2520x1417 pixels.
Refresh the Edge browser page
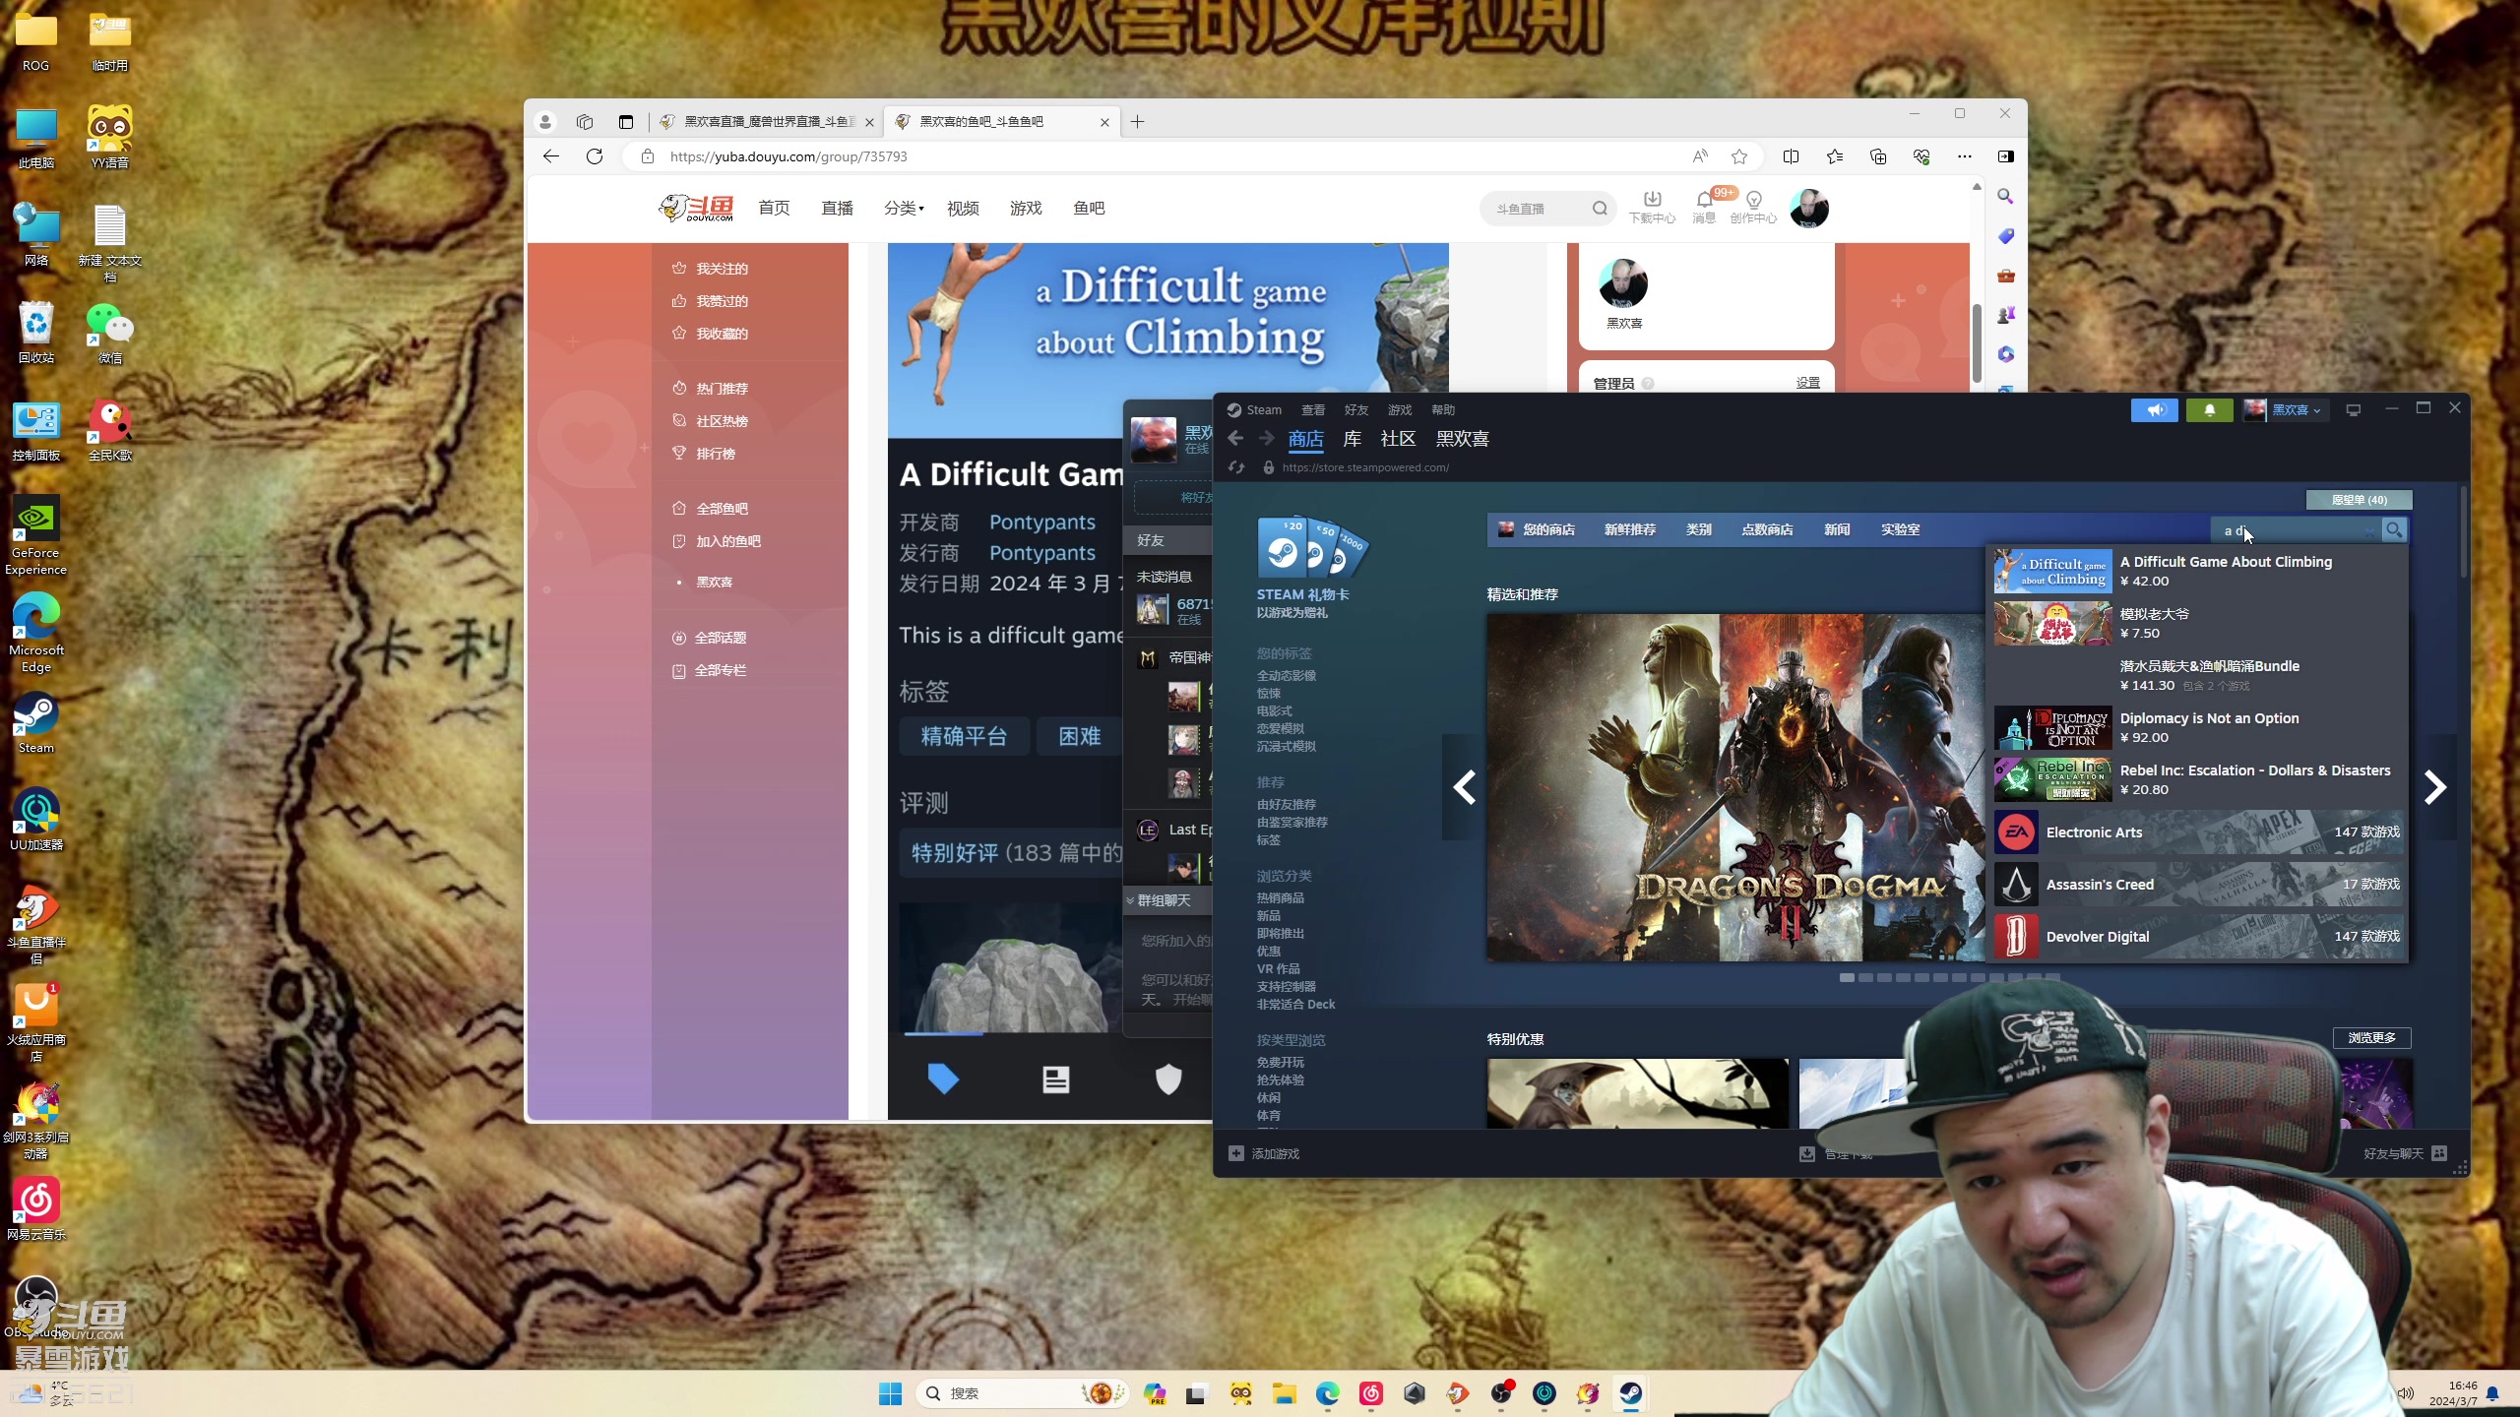pos(594,156)
